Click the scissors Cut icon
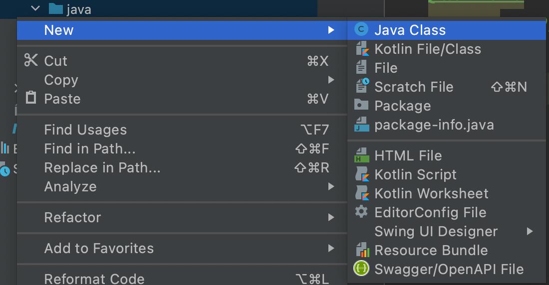549x285 pixels. 31,60
